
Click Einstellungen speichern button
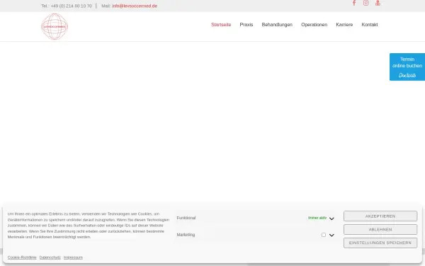380,243
